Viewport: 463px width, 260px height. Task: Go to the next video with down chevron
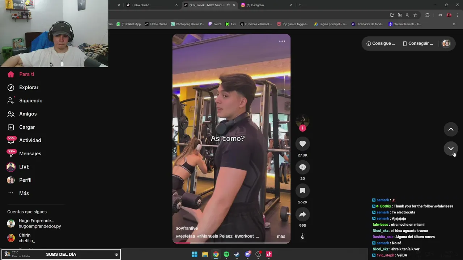(451, 148)
